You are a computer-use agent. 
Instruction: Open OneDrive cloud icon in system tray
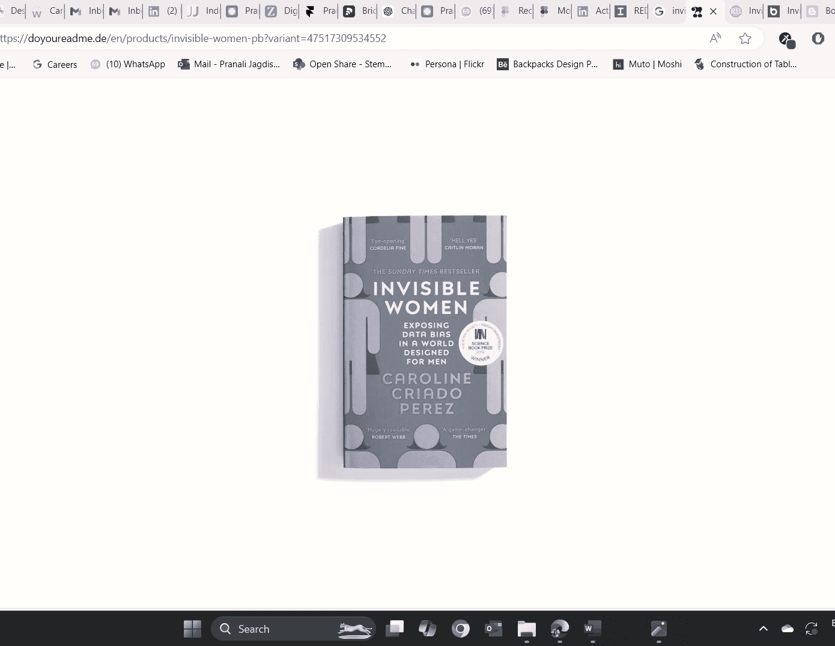(788, 629)
